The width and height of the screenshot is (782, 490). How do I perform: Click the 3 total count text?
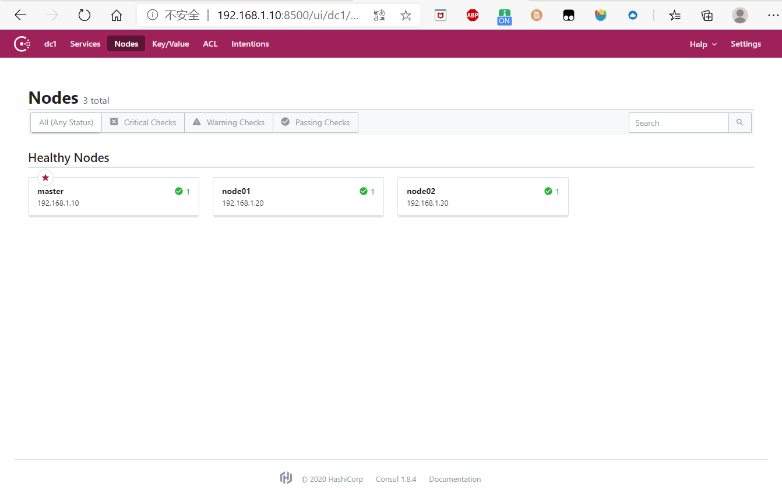pos(96,100)
